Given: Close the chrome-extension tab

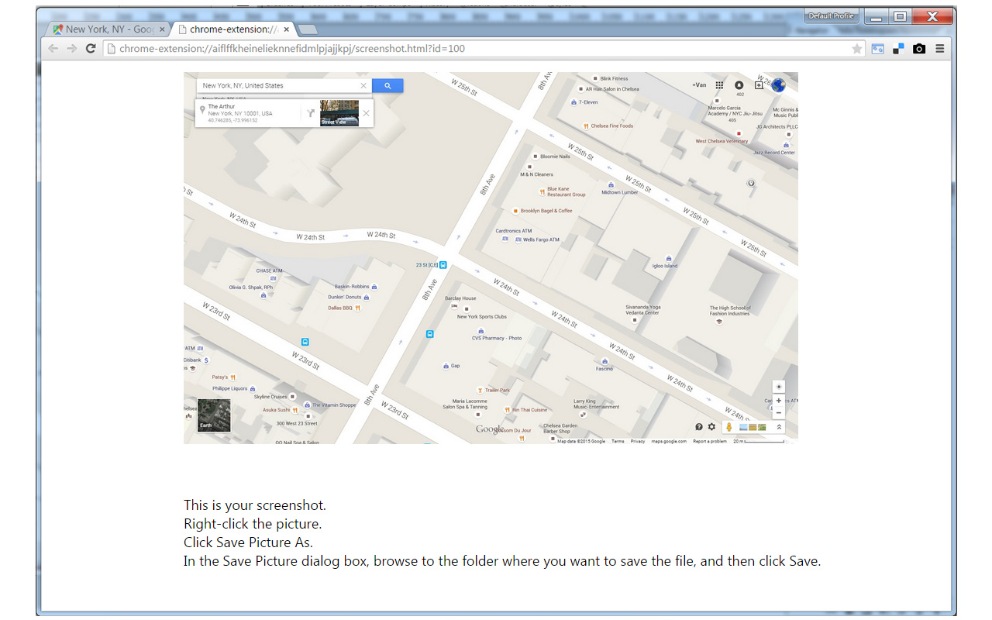Looking at the screenshot, I should point(287,29).
